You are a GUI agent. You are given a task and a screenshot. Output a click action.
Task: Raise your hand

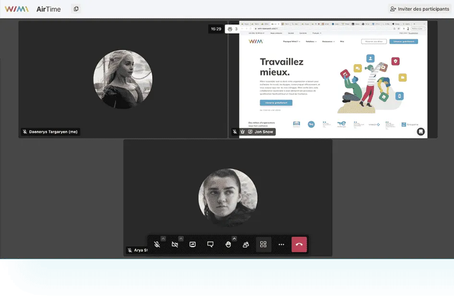[228, 244]
